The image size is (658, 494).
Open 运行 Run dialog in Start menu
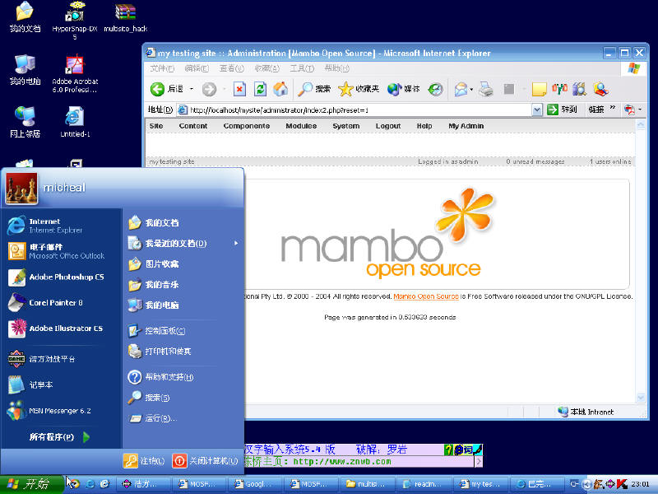point(153,418)
